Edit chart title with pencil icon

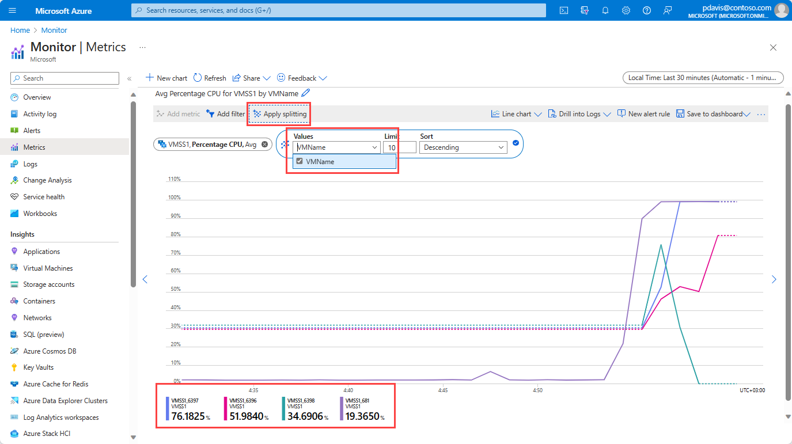pos(306,93)
